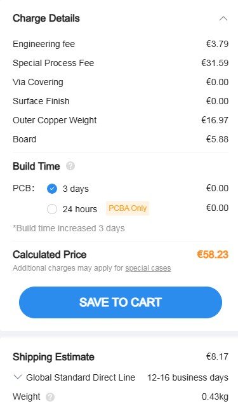
Task: Click the Via Covering charge label
Action: pyautogui.click(x=38, y=82)
